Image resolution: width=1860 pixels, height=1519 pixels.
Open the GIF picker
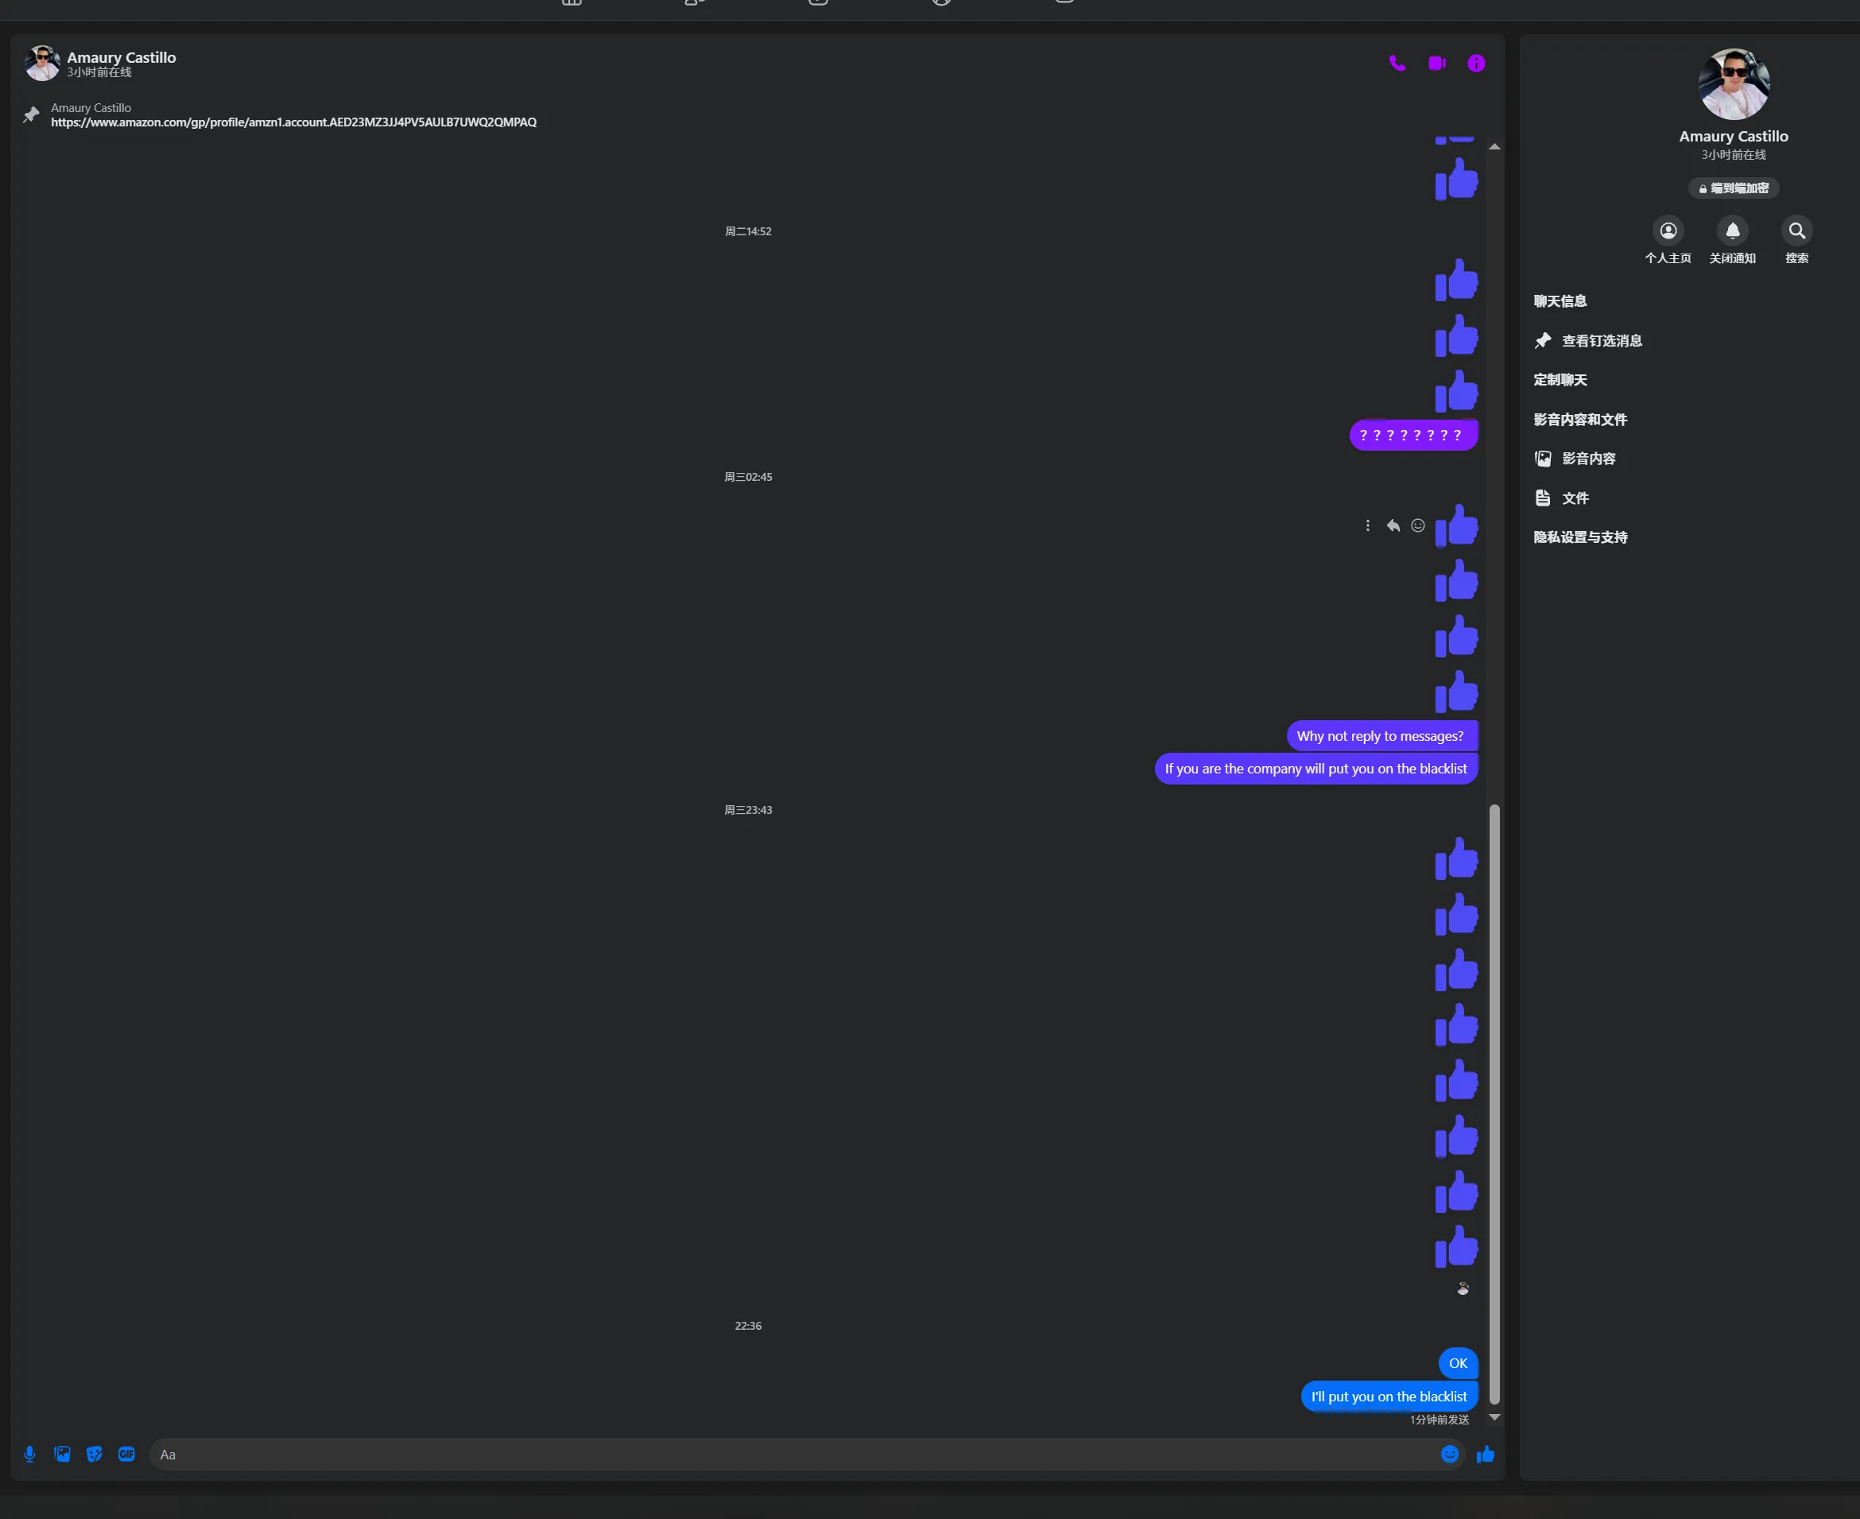tap(127, 1455)
